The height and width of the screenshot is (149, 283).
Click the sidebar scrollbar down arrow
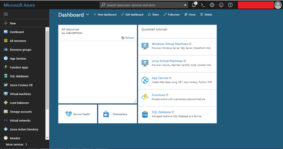coord(47,138)
